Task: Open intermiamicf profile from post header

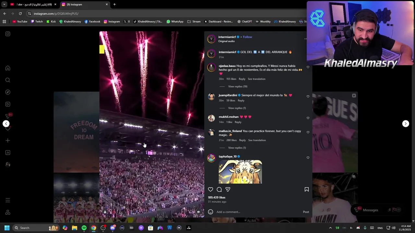Action: [x=227, y=37]
